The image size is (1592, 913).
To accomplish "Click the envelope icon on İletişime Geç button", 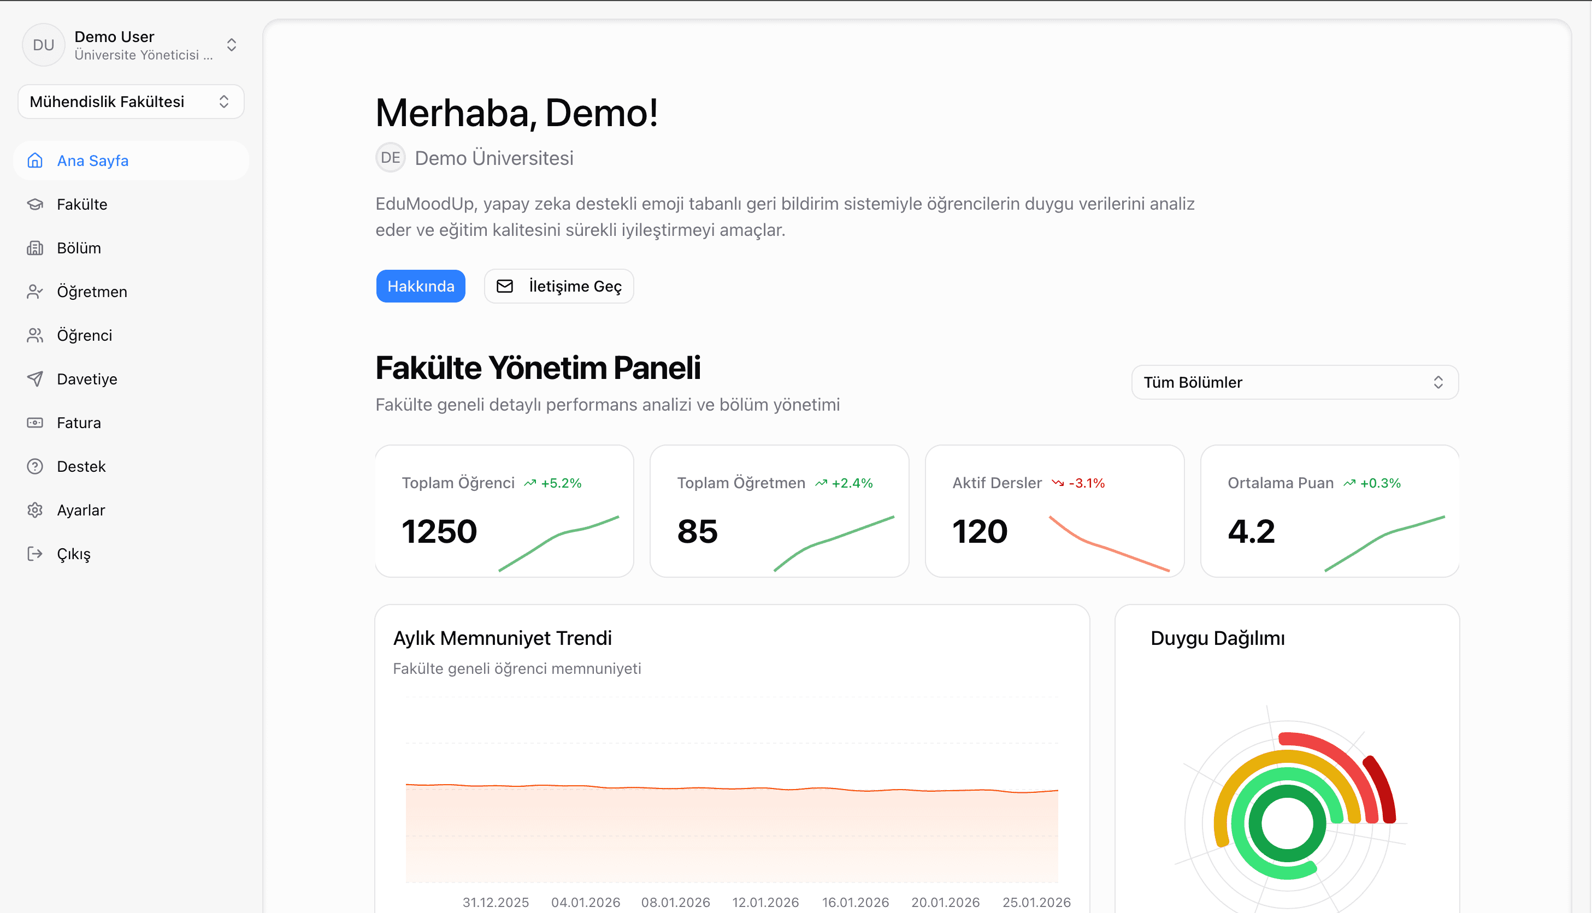I will (x=505, y=286).
